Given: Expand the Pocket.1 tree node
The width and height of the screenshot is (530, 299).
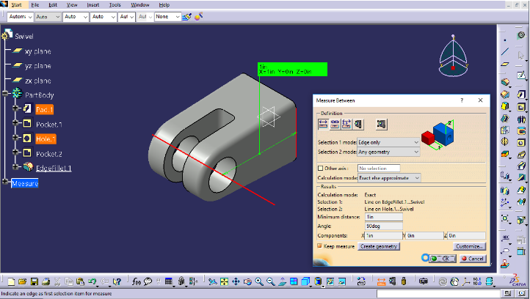Looking at the screenshot, I should click(x=15, y=124).
